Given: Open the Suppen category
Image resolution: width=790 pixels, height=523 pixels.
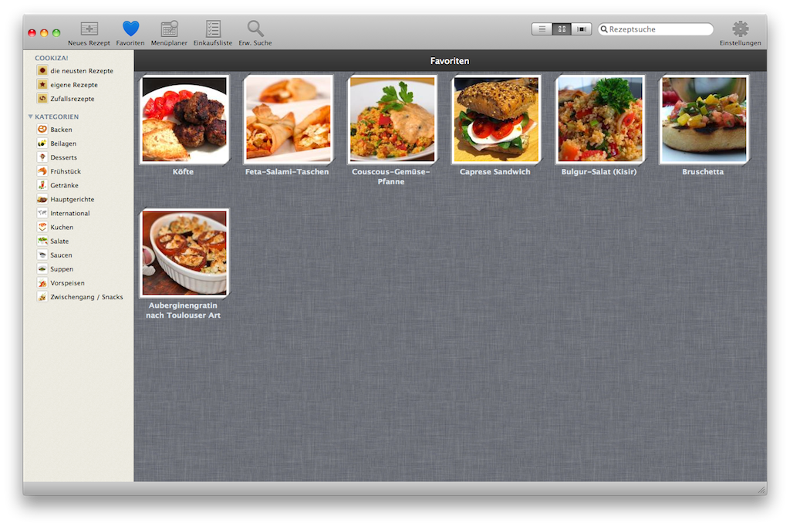Looking at the screenshot, I should pos(62,269).
